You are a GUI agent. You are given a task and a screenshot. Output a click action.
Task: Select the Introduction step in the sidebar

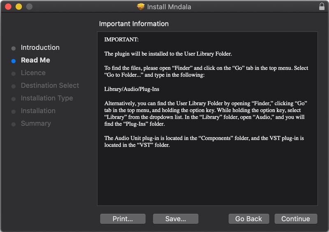pyautogui.click(x=40, y=48)
